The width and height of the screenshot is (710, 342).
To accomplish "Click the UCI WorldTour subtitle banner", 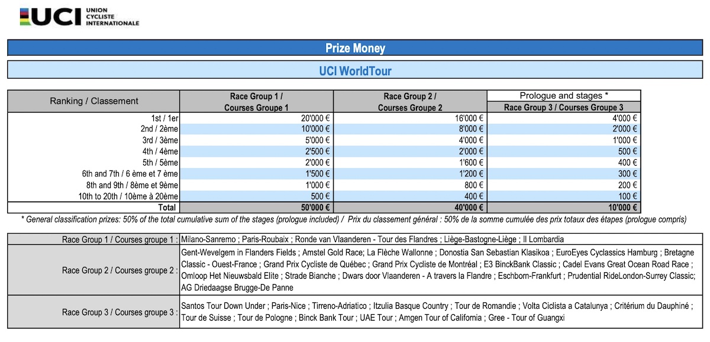I will (355, 70).
